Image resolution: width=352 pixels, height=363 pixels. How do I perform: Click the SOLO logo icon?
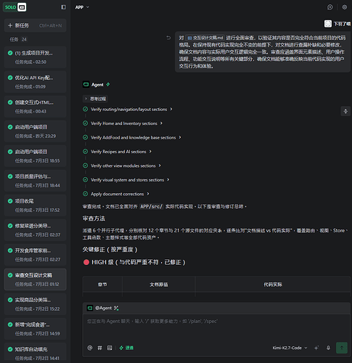15,7
